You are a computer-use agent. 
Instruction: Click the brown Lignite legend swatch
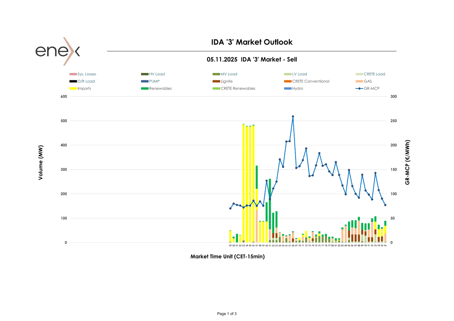click(216, 81)
